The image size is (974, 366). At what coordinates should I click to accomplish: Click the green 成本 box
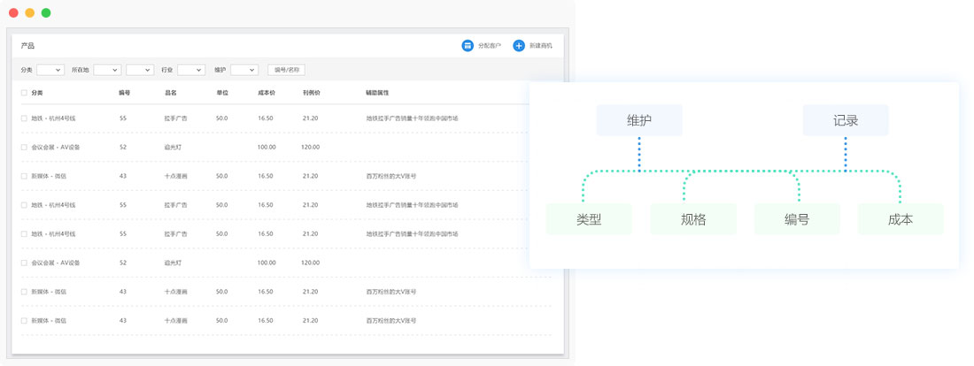point(901,219)
